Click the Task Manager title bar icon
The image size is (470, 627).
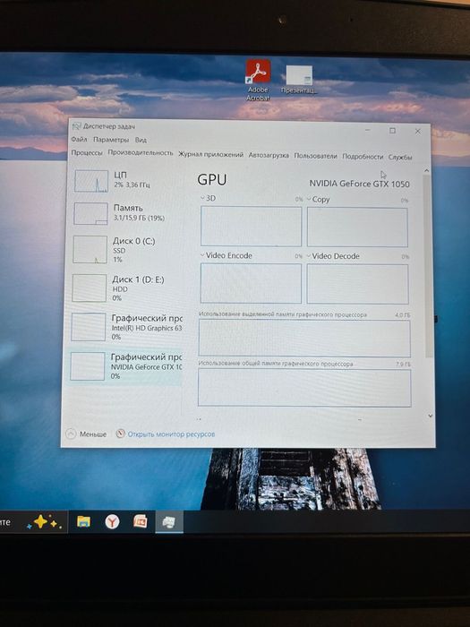tap(76, 126)
